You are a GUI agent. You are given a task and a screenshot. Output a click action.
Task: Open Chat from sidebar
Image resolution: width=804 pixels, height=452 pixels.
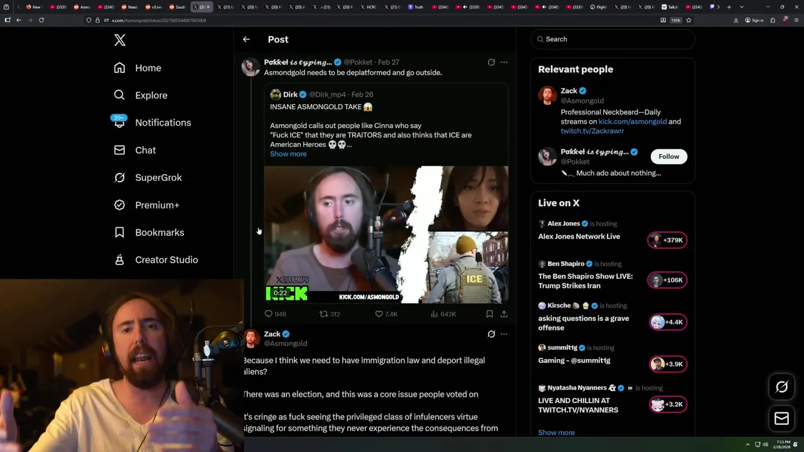pos(134,150)
